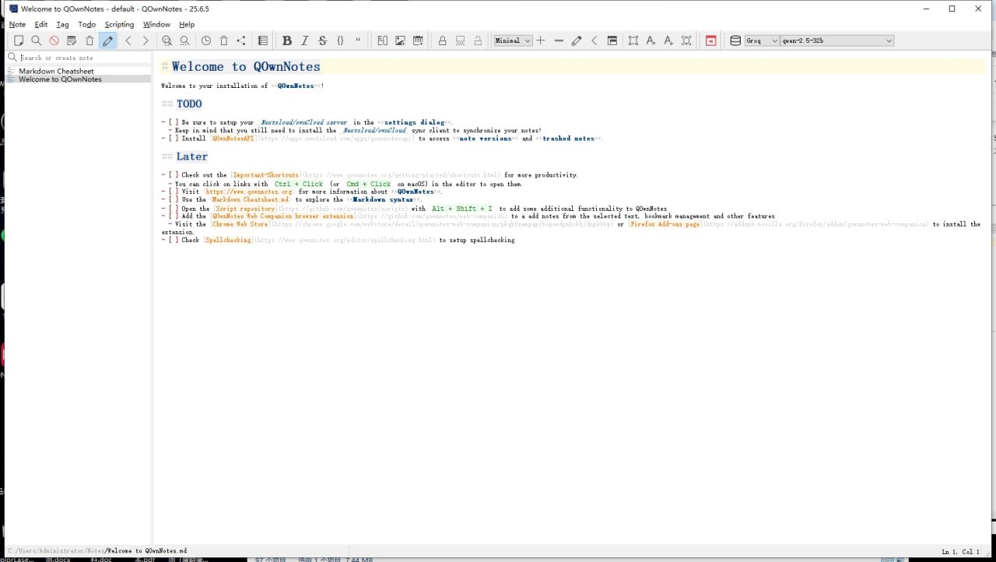The height and width of the screenshot is (562, 996).
Task: Click the bold formatting icon
Action: [287, 40]
